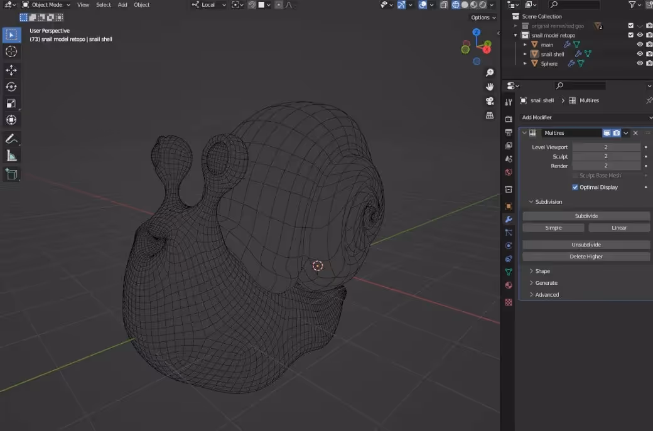Hide the Sphere object in viewport
This screenshot has width=653, height=431.
pyautogui.click(x=640, y=63)
